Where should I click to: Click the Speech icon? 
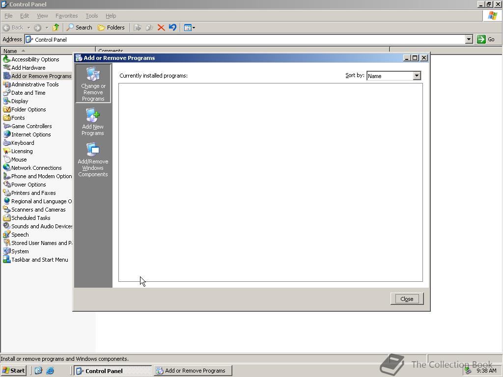tap(6, 234)
